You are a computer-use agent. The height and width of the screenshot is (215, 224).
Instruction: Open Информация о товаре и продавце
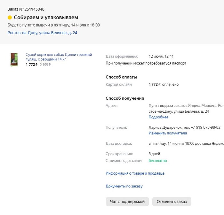[135, 173]
